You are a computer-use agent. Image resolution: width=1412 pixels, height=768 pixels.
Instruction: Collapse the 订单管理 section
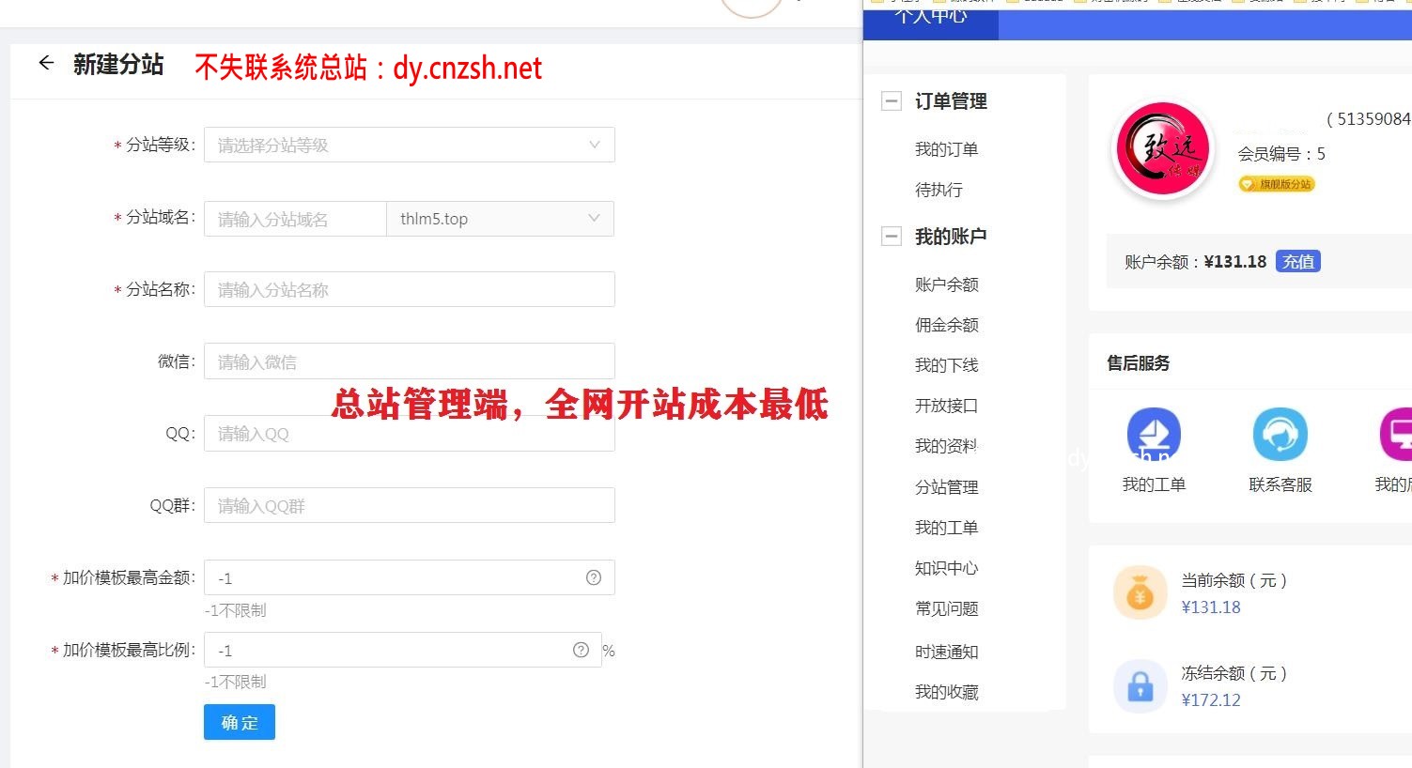tap(891, 100)
